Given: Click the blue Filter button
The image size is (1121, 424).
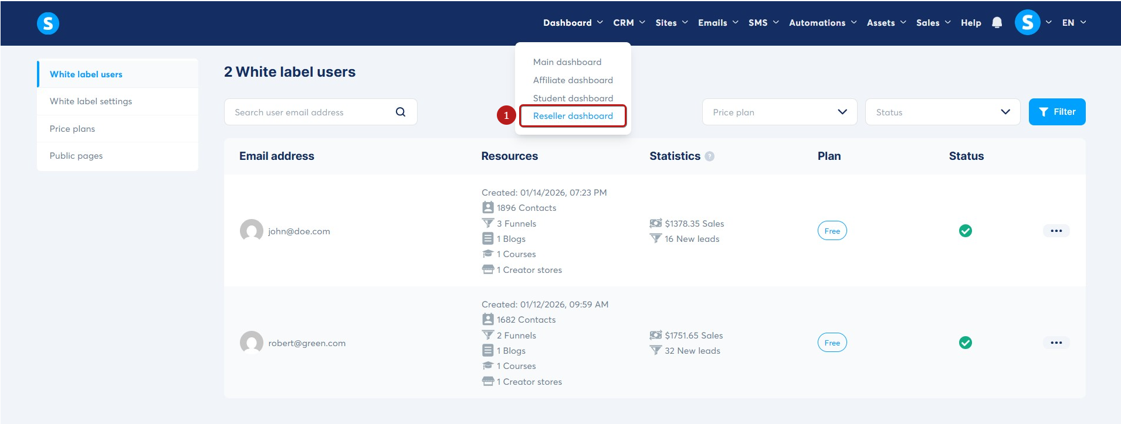Looking at the screenshot, I should [x=1057, y=112].
